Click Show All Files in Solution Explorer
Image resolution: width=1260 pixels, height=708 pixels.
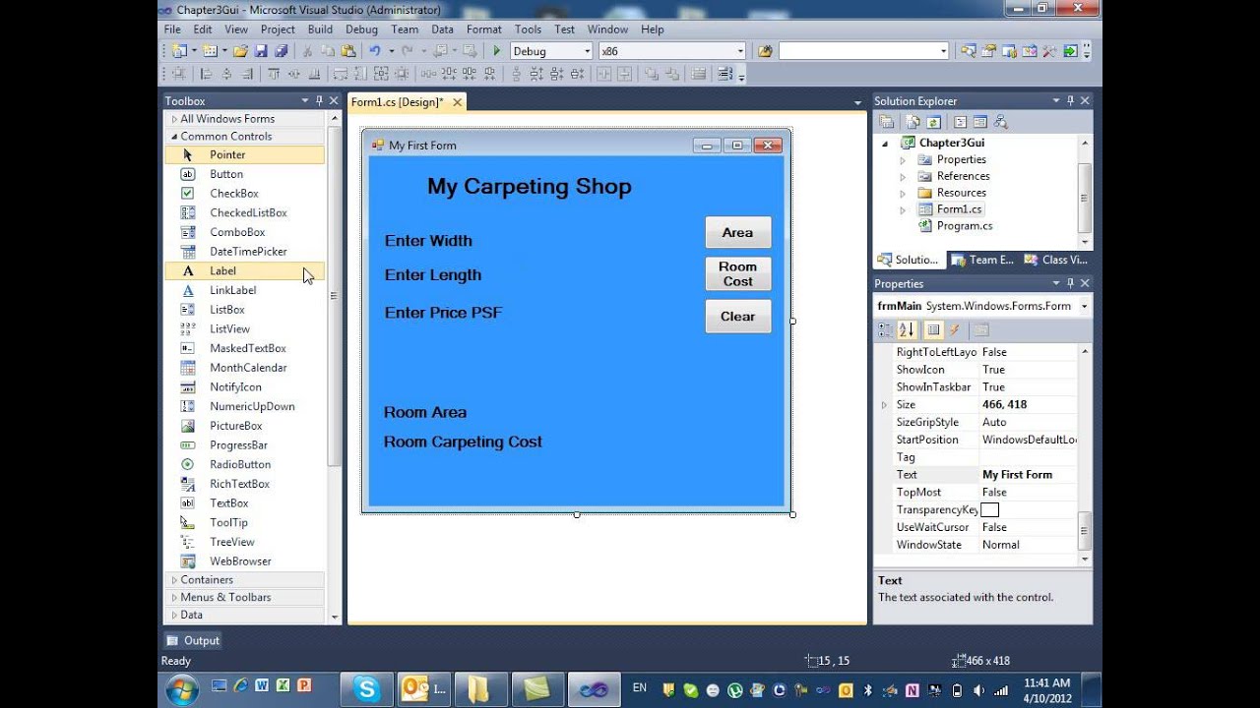coord(913,122)
